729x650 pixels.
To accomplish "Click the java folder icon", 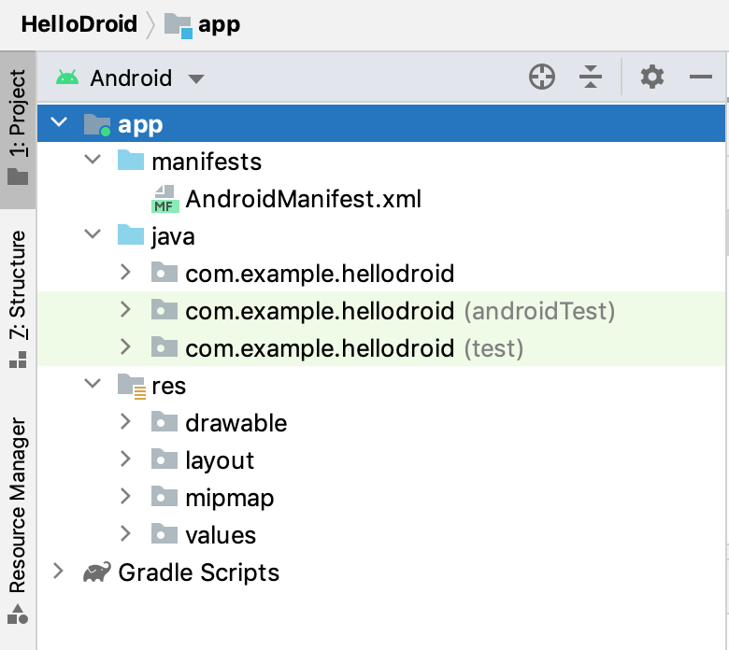I will click(x=131, y=234).
